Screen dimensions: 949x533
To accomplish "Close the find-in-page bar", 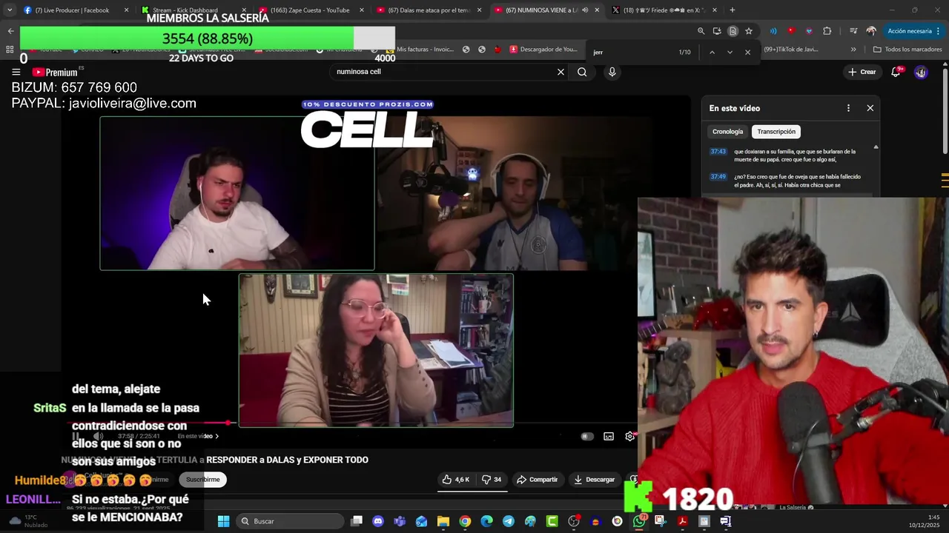I will click(x=747, y=53).
